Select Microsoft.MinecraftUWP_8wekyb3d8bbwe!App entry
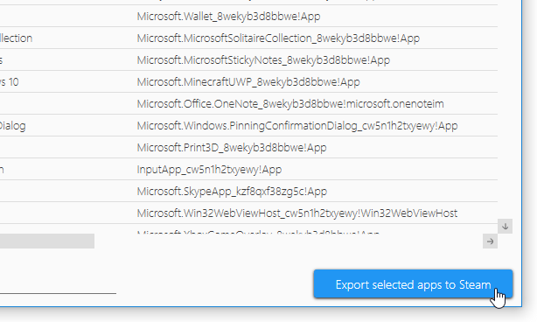This screenshot has width=537, height=322. 248,82
